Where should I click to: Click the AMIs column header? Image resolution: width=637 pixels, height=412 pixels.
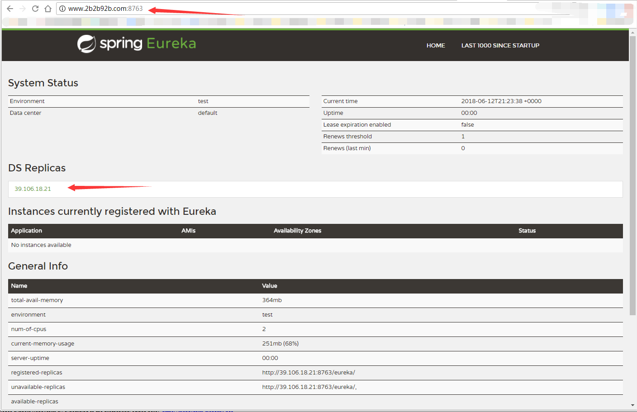click(x=189, y=231)
